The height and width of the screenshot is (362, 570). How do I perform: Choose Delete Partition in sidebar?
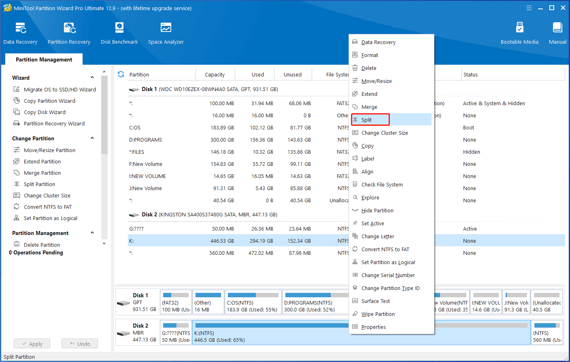coord(37,245)
